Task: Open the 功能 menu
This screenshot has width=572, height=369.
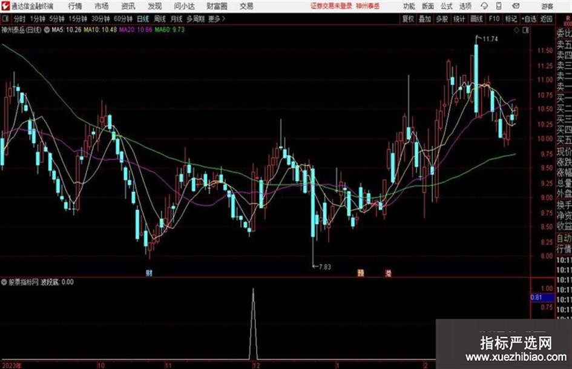Action: [x=409, y=6]
